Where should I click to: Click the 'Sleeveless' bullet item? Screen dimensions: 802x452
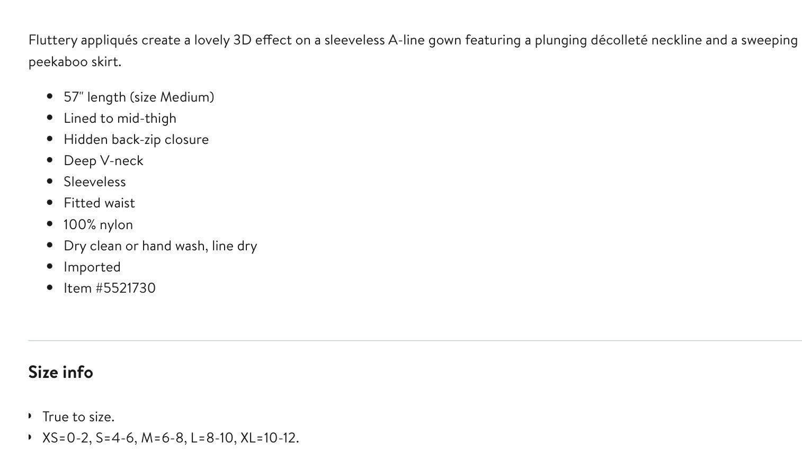tap(95, 182)
